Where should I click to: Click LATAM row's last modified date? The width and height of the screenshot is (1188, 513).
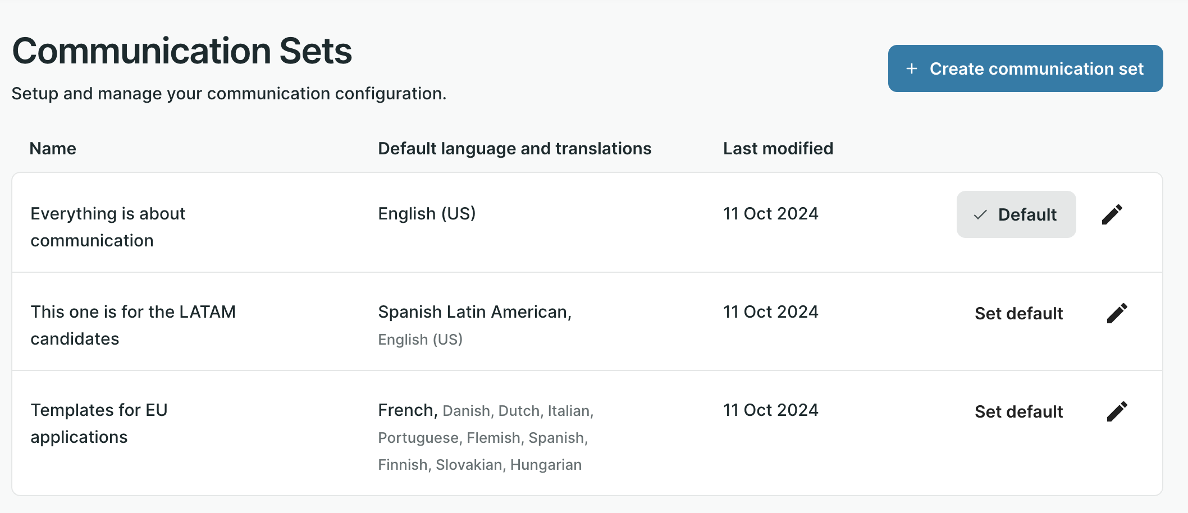coord(770,312)
